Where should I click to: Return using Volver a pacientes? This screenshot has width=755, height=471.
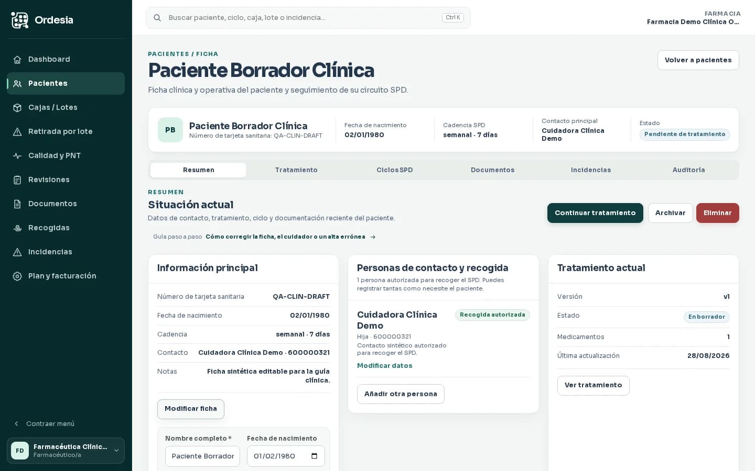698,60
